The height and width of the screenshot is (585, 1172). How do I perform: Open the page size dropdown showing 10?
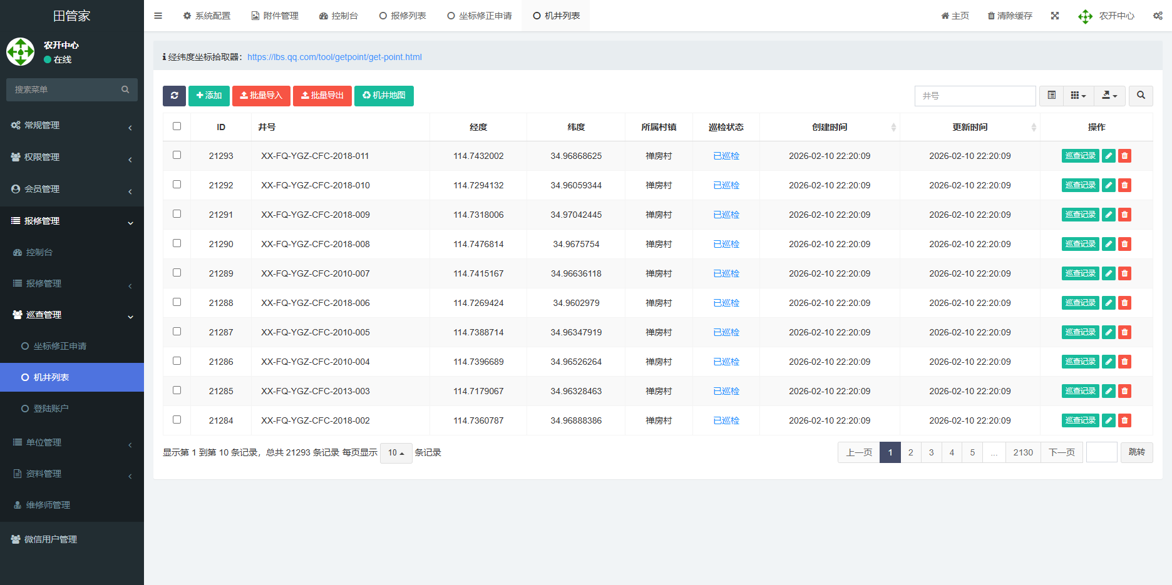click(x=396, y=453)
